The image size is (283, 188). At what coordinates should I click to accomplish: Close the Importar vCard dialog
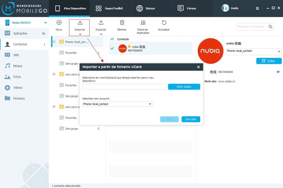tap(199, 67)
